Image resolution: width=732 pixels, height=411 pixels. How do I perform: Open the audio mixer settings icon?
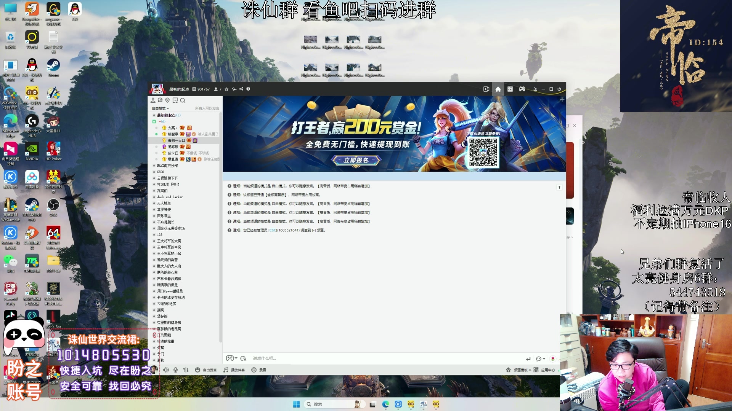pyautogui.click(x=186, y=370)
